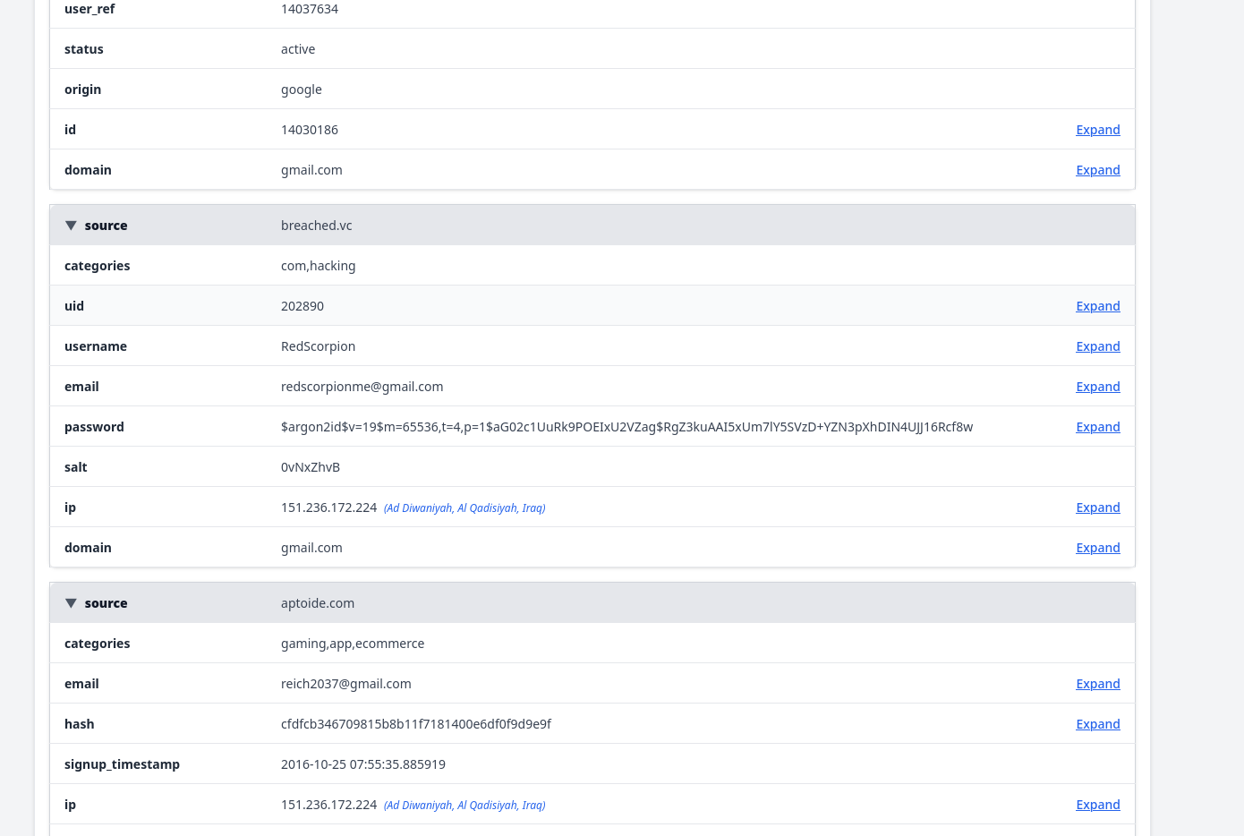Expand the first gmail.com domain row
This screenshot has width=1244, height=836.
(x=1097, y=170)
